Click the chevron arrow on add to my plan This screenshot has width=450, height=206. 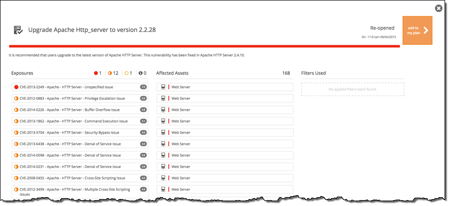tap(426, 31)
